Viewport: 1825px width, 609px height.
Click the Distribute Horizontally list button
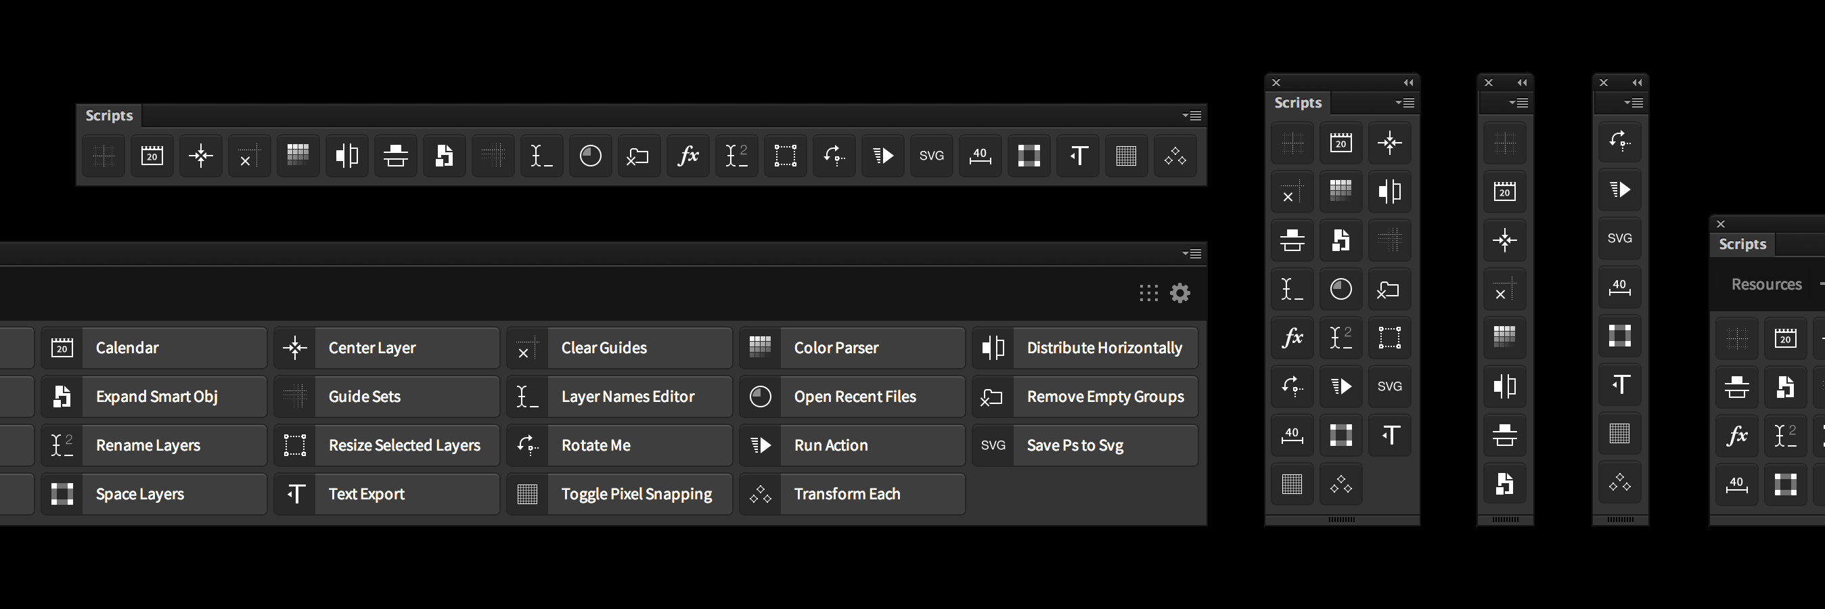coord(1085,348)
